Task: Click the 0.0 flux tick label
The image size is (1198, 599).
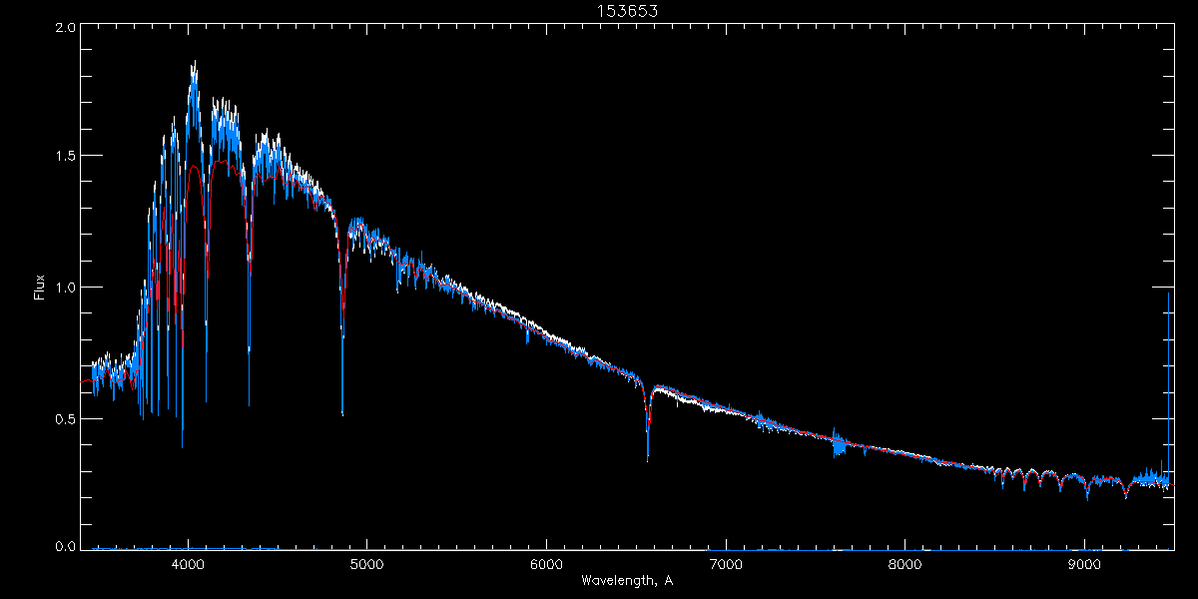Action: tap(65, 547)
